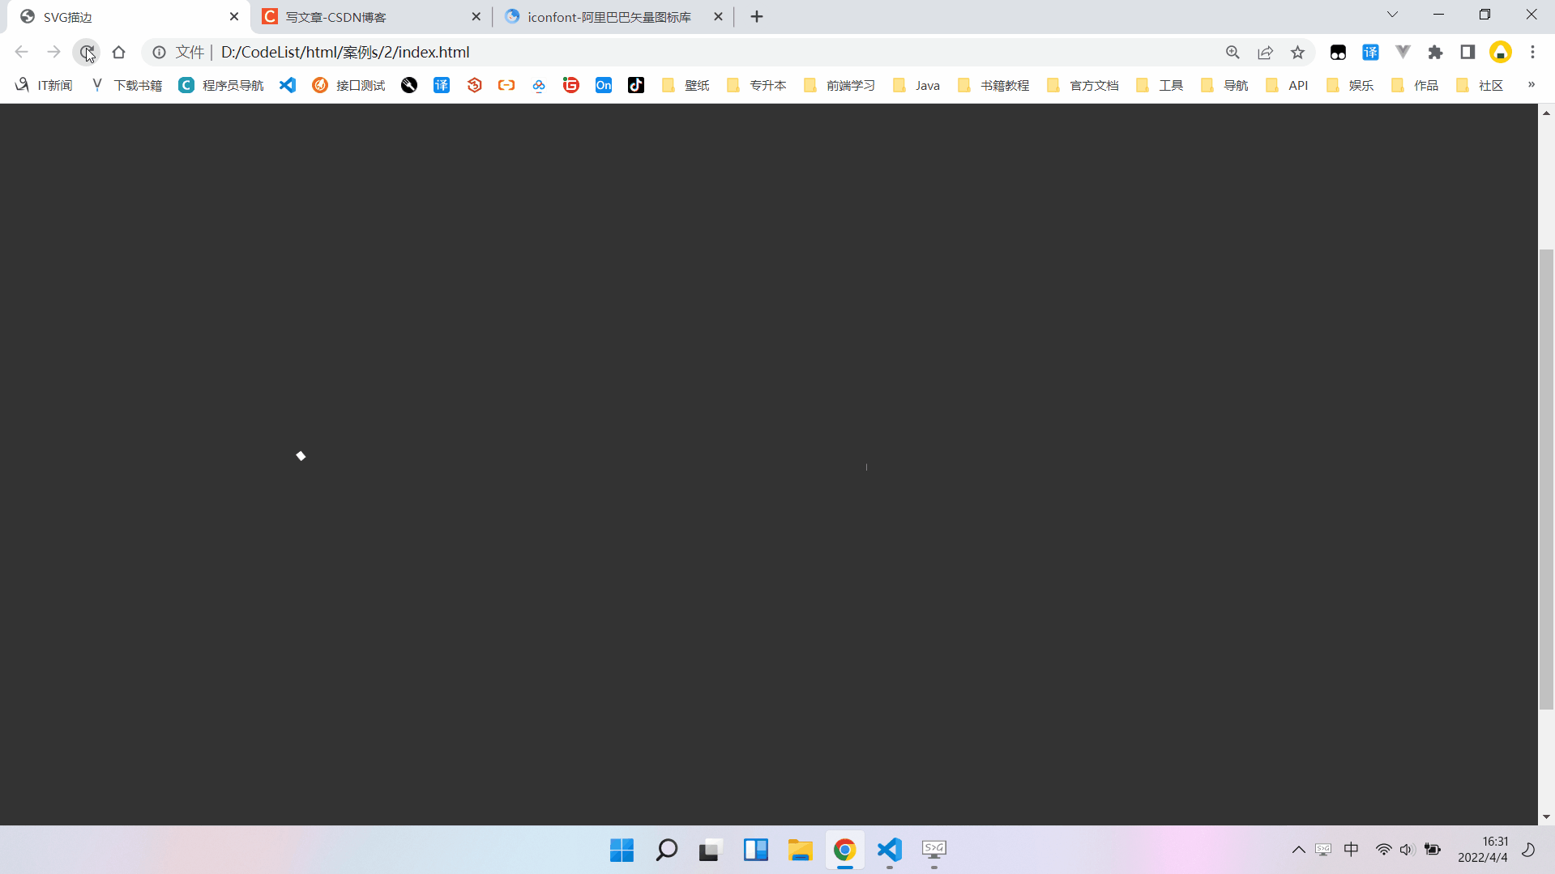Image resolution: width=1555 pixels, height=874 pixels.
Task: Open File Explorer on taskbar
Action: coord(800,850)
